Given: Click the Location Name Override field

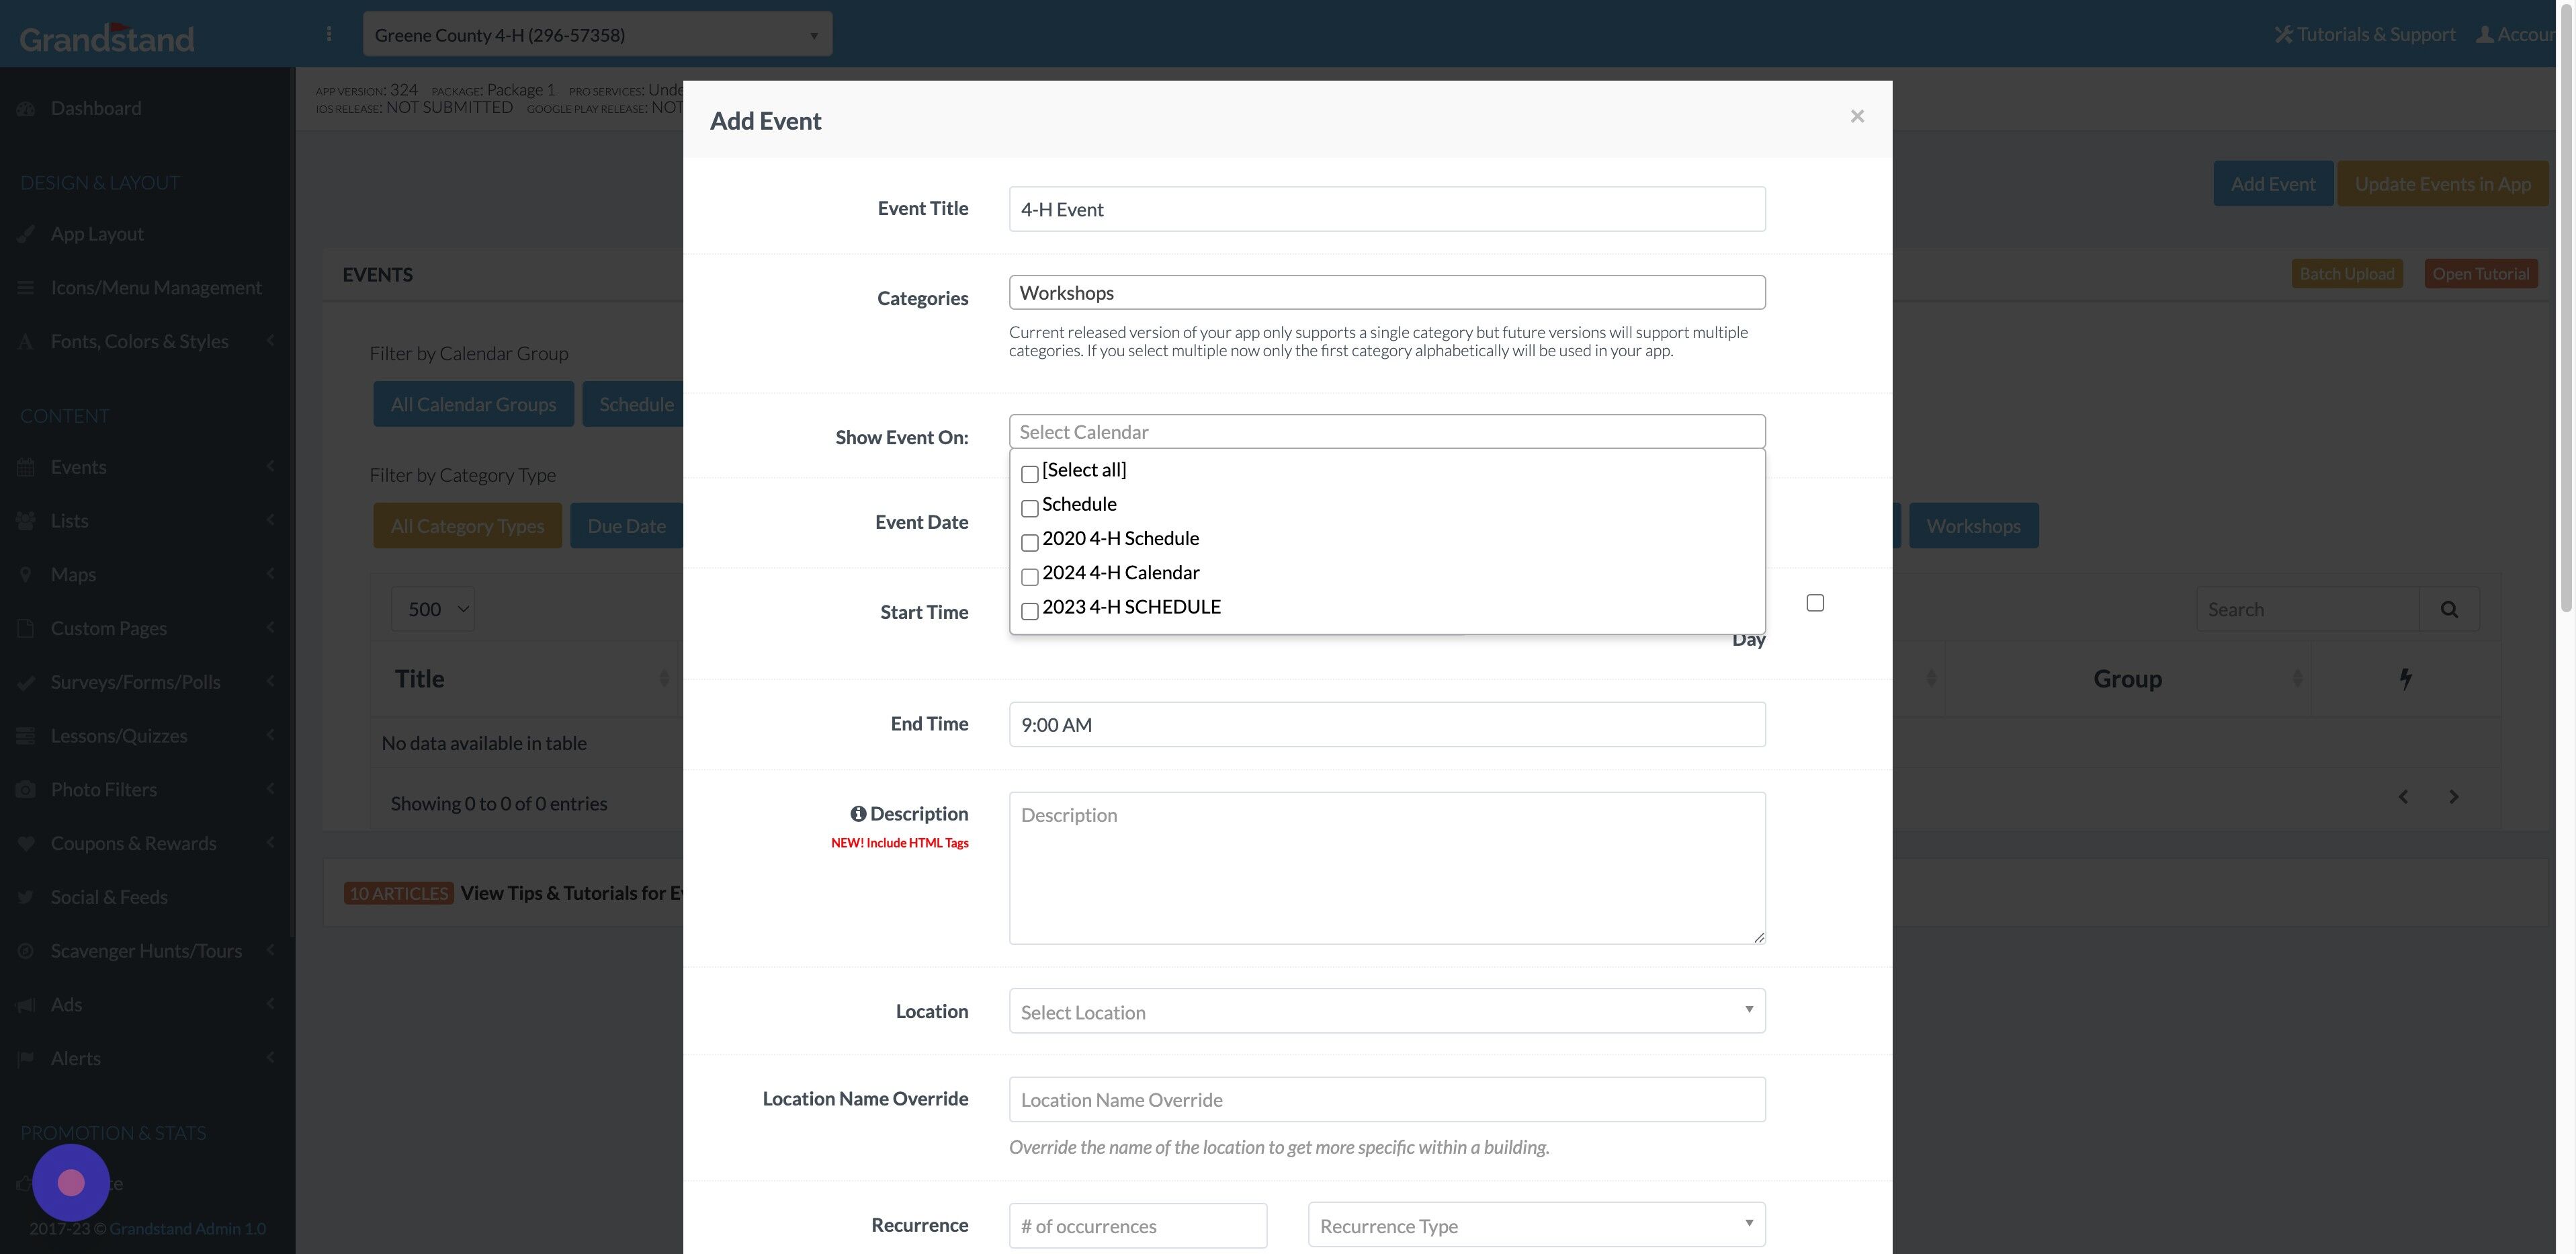Looking at the screenshot, I should tap(1387, 1099).
